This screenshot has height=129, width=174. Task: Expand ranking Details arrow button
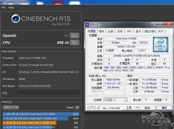point(77,107)
